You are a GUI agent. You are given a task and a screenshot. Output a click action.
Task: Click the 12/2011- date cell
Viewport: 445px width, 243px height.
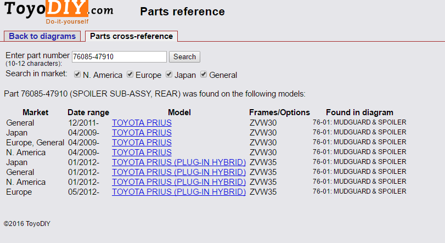click(83, 123)
